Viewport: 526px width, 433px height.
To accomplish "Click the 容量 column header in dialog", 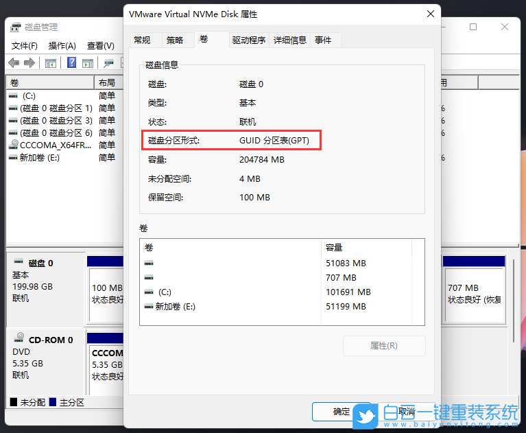I will coord(366,248).
